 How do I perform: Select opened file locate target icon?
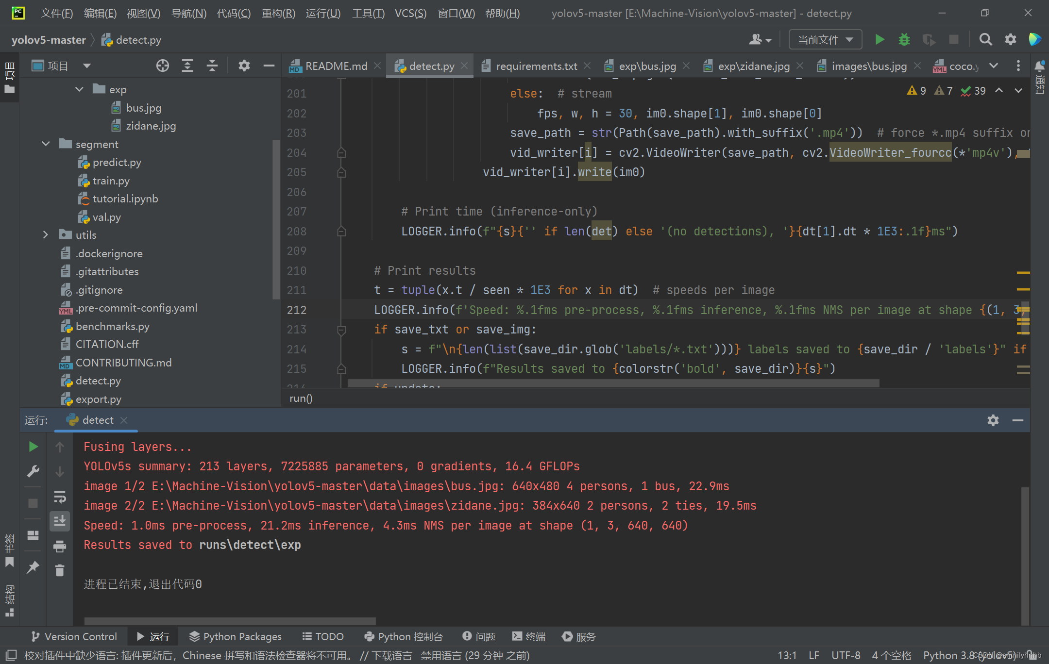point(163,66)
